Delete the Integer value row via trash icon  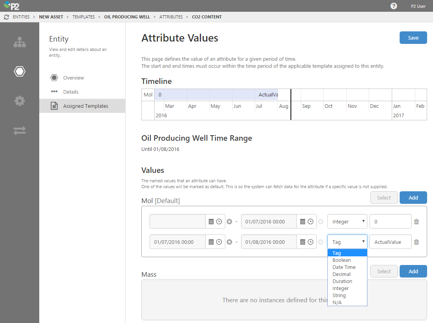click(x=417, y=221)
